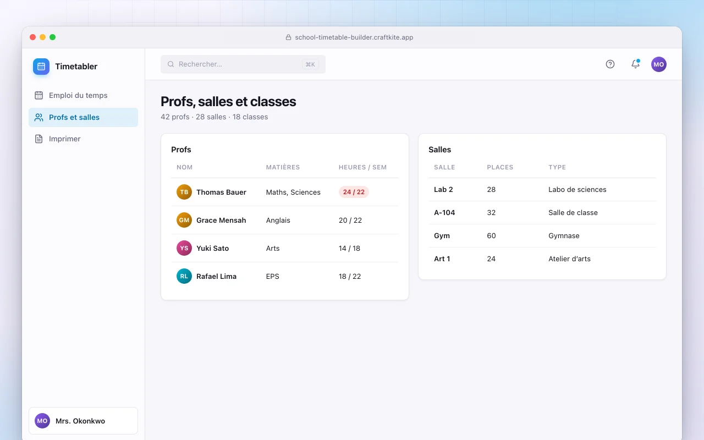This screenshot has height=440, width=704.
Task: Click the PLACES column header
Action: (500, 167)
